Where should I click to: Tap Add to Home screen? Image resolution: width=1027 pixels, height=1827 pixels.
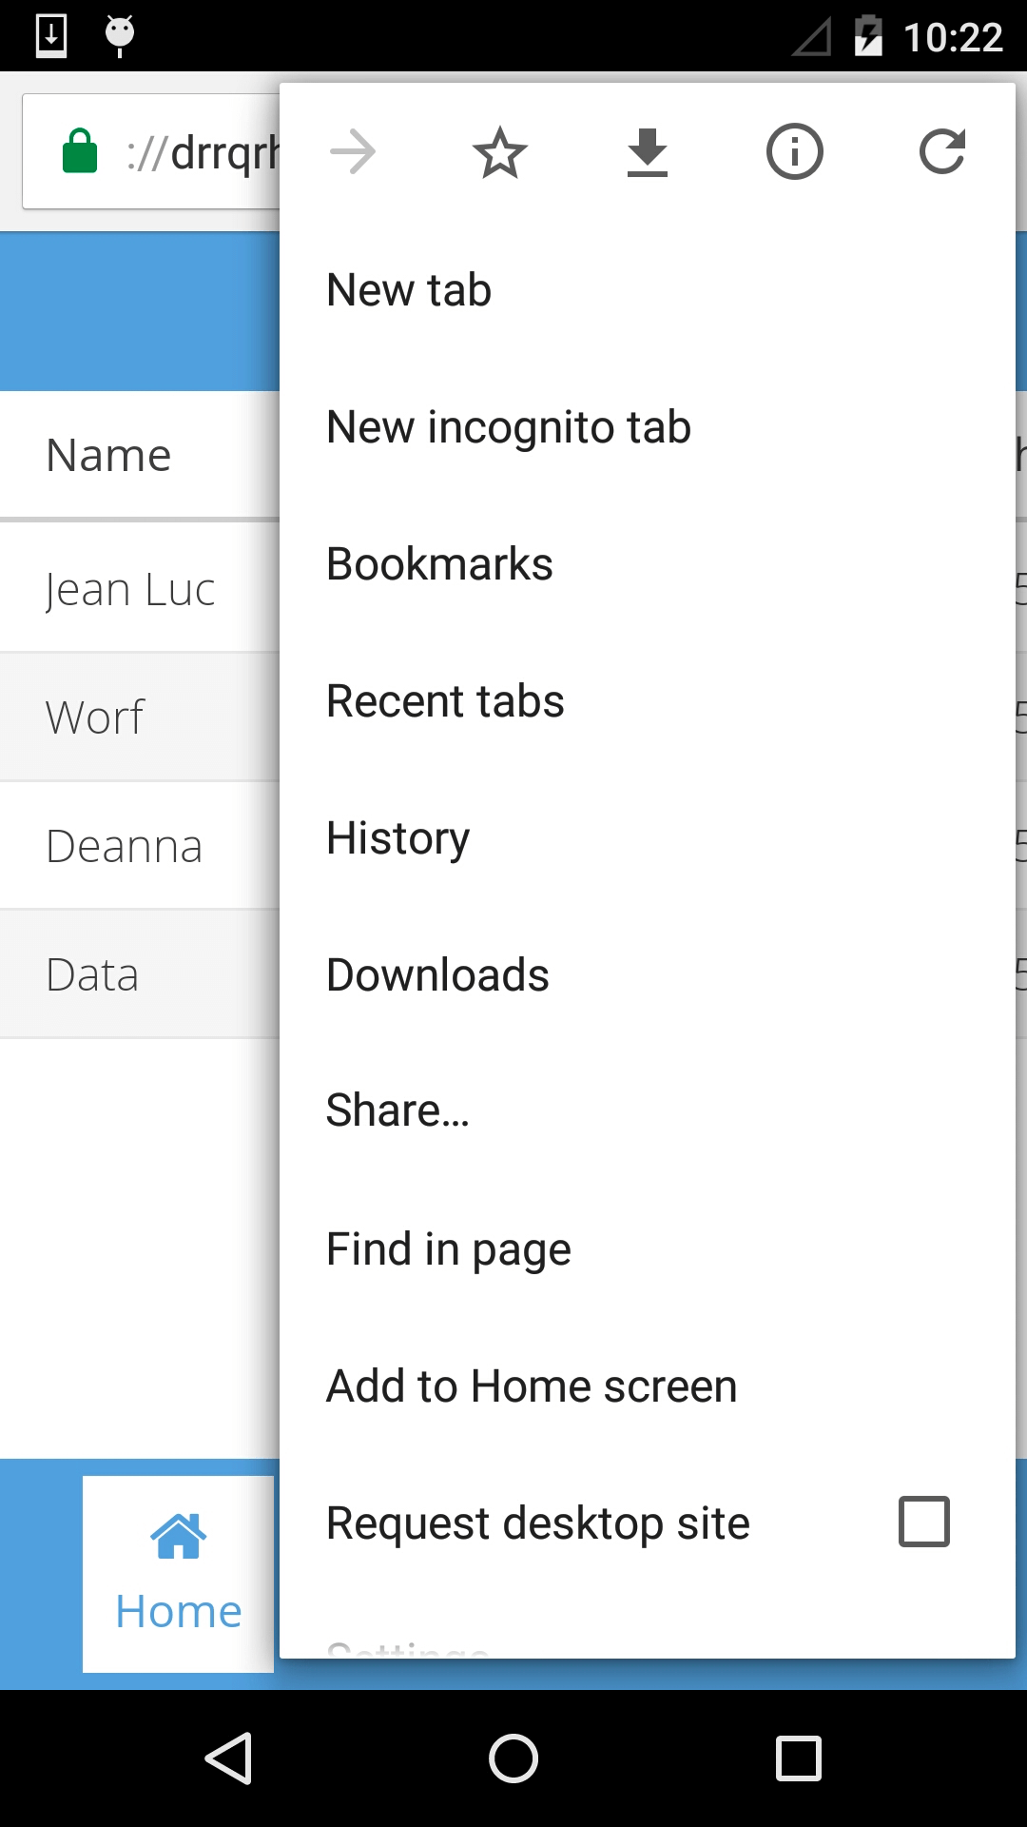tap(648, 1386)
